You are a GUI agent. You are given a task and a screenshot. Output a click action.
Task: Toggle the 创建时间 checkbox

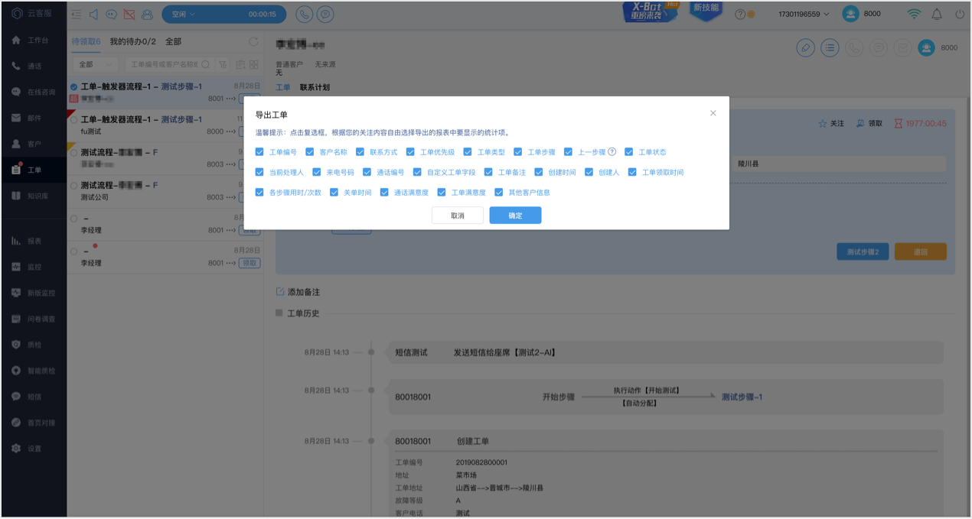(x=539, y=172)
